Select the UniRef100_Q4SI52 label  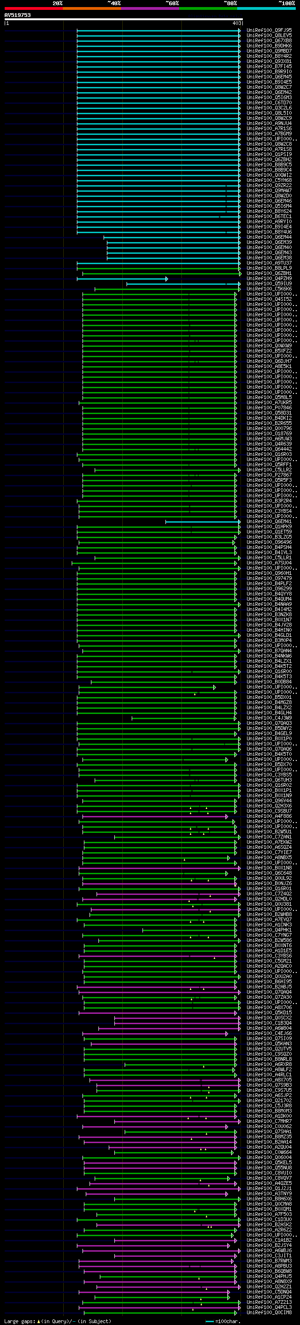pyautogui.click(x=269, y=299)
